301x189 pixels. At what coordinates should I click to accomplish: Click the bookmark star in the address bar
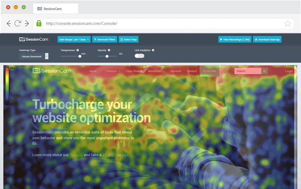pyautogui.click(x=288, y=23)
